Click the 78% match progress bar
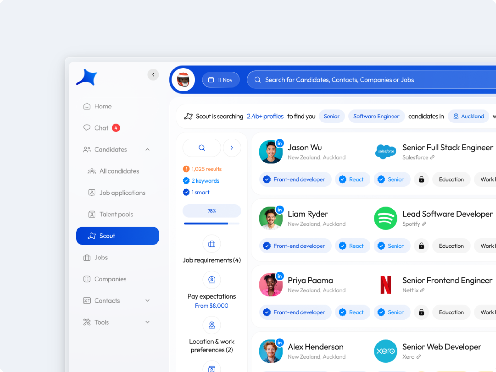Image resolution: width=496 pixels, height=372 pixels. point(212,211)
